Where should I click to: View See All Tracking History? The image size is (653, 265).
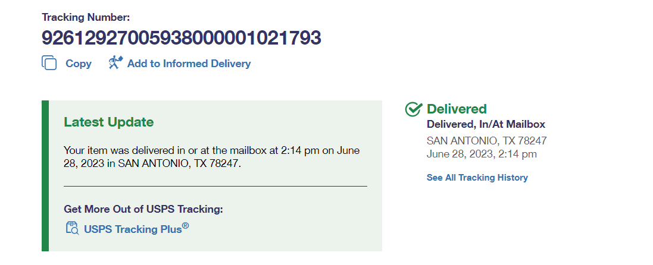477,178
